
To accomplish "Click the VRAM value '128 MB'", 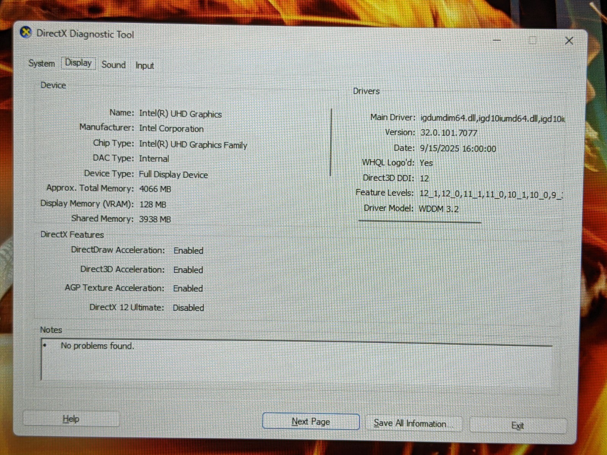I will [153, 204].
